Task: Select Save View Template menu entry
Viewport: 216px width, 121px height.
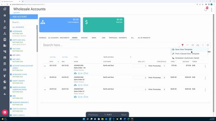Action: pos(184,49)
